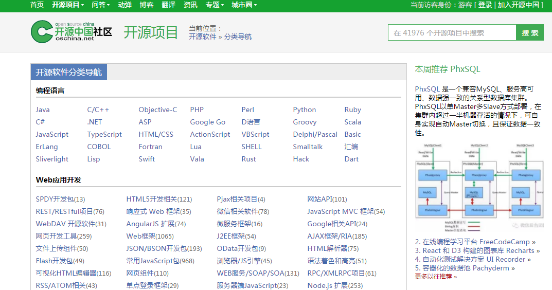Open HTML5开发相关(121) link
The height and width of the screenshot is (290, 552).
(159, 199)
